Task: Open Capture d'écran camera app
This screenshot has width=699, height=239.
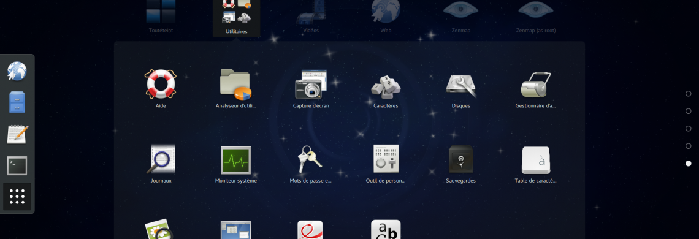Action: [x=311, y=84]
